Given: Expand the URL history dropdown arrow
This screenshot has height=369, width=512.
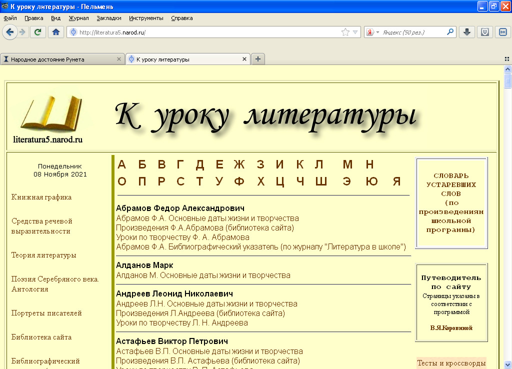Looking at the screenshot, I should pyautogui.click(x=355, y=32).
